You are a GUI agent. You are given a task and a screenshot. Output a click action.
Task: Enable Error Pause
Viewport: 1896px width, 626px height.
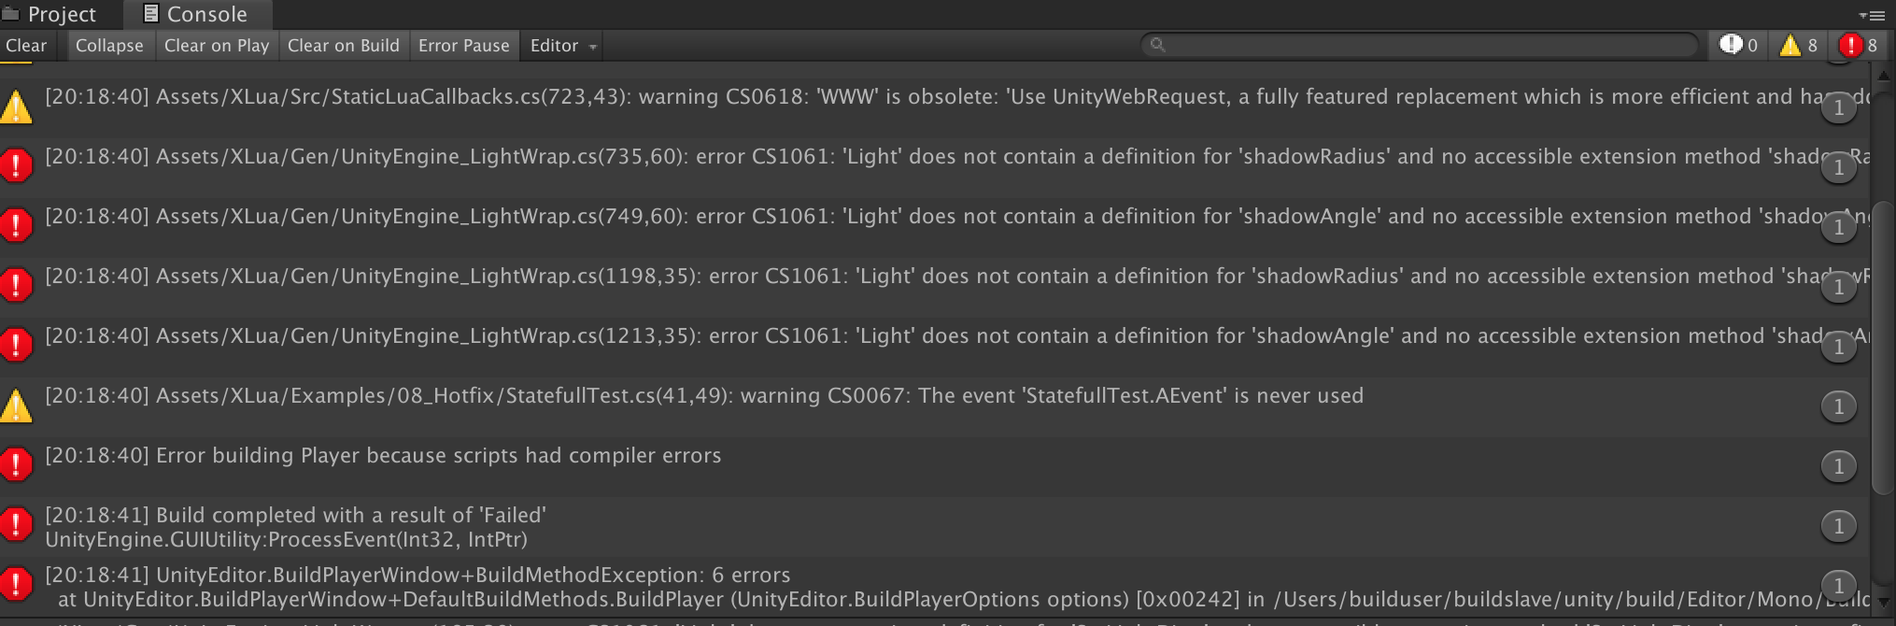click(x=464, y=45)
